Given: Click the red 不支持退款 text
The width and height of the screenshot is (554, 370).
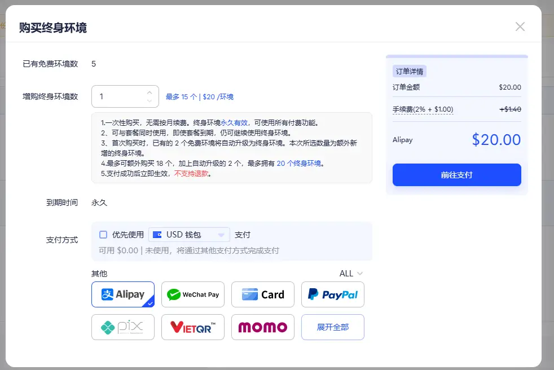Looking at the screenshot, I should (191, 174).
